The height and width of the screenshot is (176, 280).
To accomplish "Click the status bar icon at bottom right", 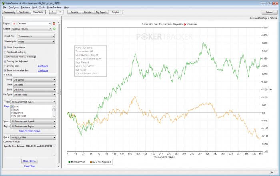I will [x=272, y=172].
